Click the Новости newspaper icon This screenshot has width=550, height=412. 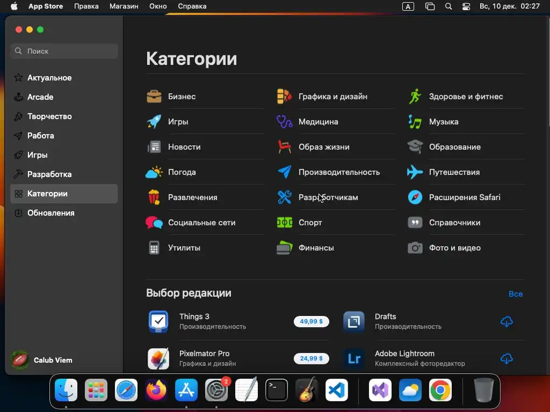pyautogui.click(x=154, y=147)
